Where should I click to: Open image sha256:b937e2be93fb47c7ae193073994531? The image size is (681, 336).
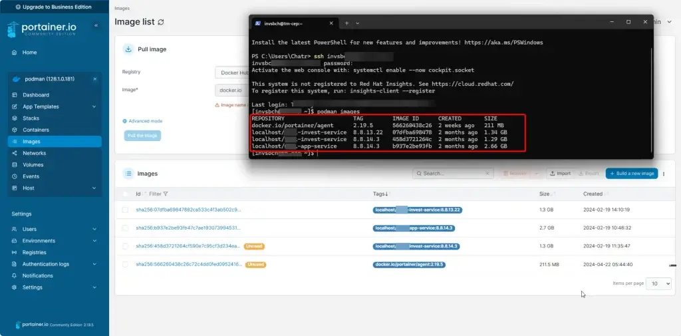[188, 228]
